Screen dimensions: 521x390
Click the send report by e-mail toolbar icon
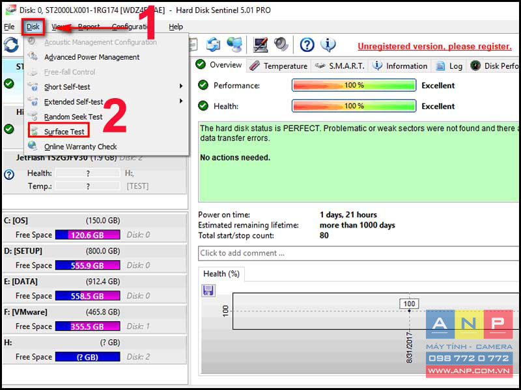point(213,44)
